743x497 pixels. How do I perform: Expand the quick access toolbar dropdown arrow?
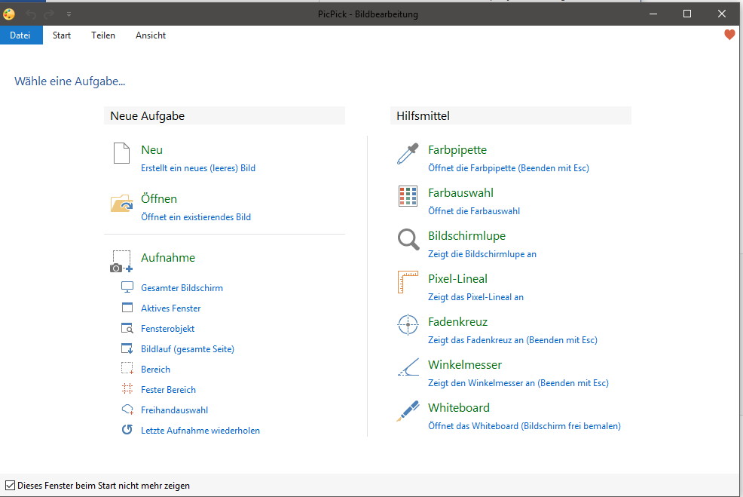[69, 14]
